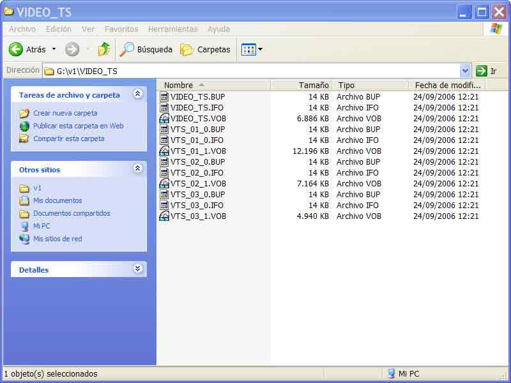This screenshot has height=383, width=511.
Task: Click the VTS_03_0.IFO file icon
Action: click(x=165, y=205)
